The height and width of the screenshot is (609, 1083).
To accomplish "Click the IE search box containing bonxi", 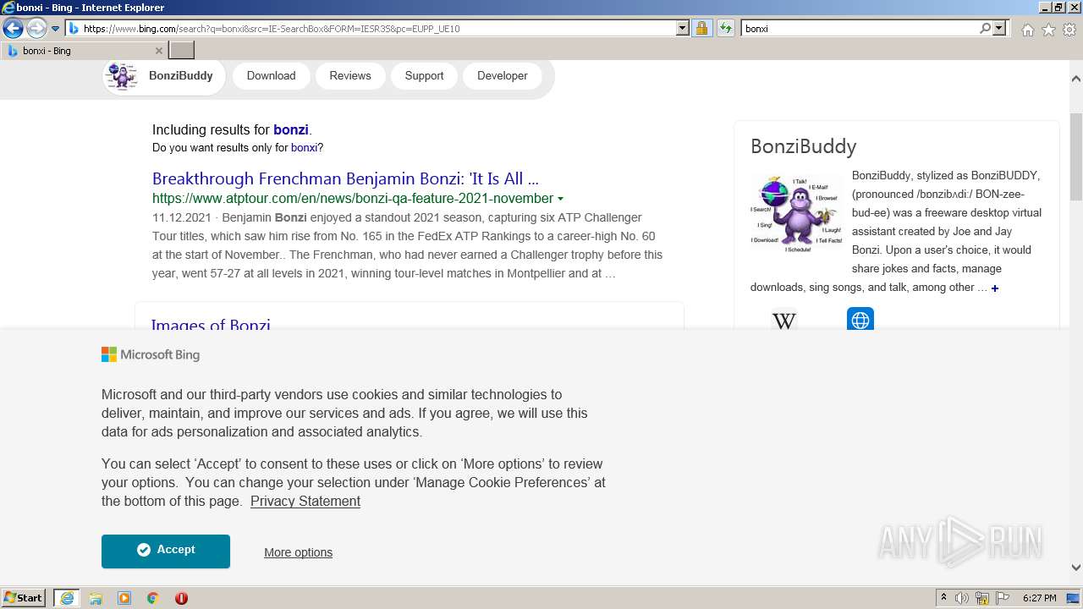I will click(x=859, y=29).
